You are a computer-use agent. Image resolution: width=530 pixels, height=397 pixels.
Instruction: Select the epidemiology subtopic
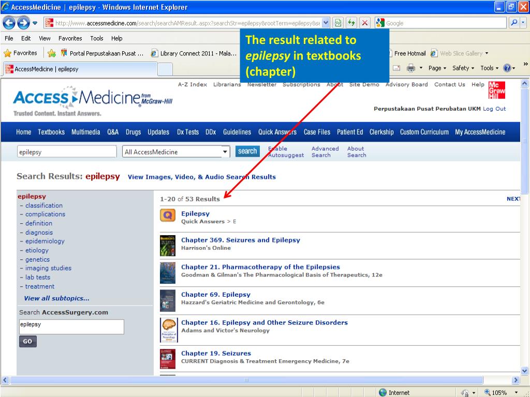click(45, 241)
